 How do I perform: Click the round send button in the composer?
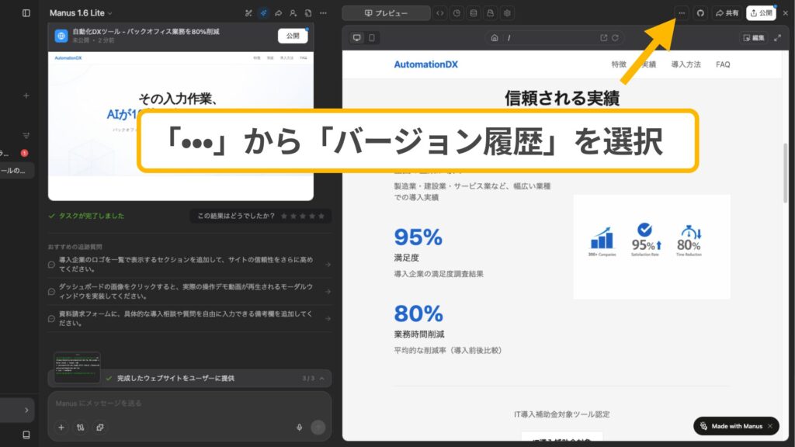tap(318, 428)
